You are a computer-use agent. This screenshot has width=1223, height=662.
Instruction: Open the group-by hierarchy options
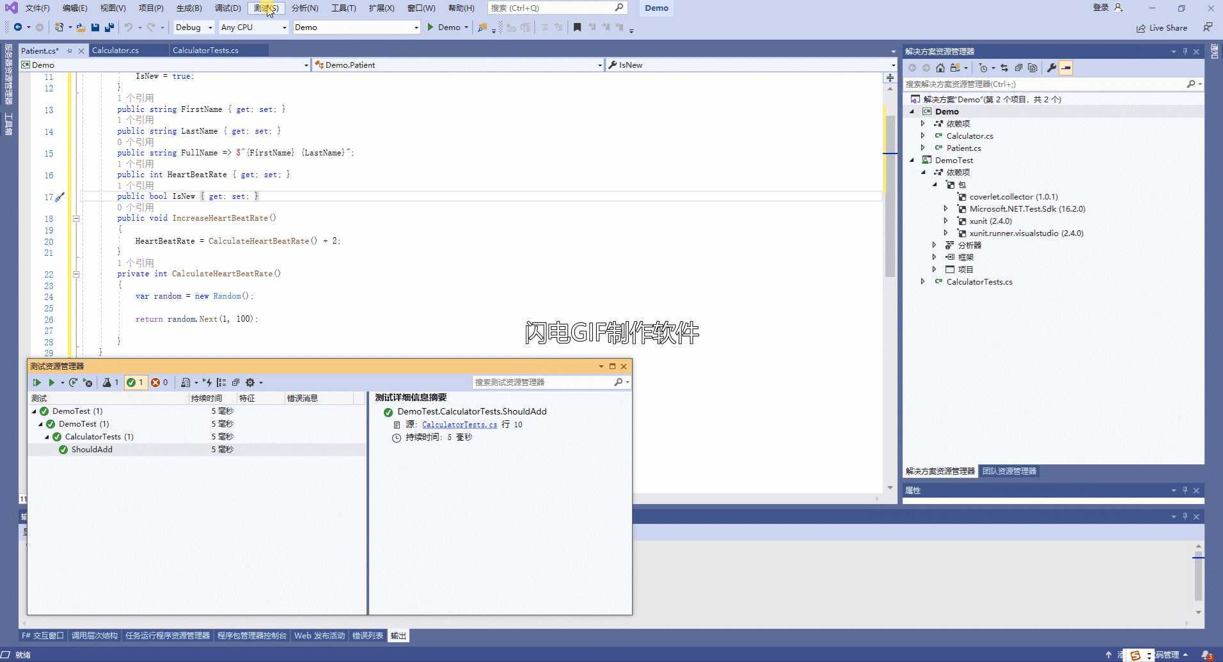221,382
